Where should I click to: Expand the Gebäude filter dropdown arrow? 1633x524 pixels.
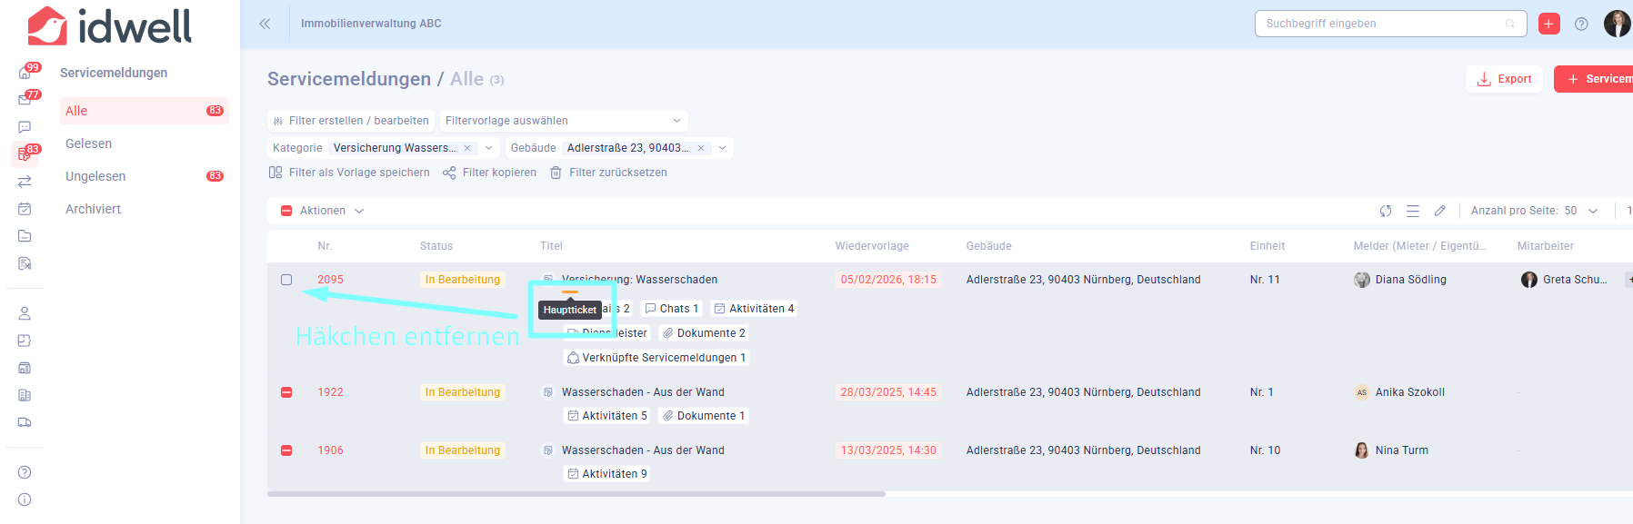[723, 148]
